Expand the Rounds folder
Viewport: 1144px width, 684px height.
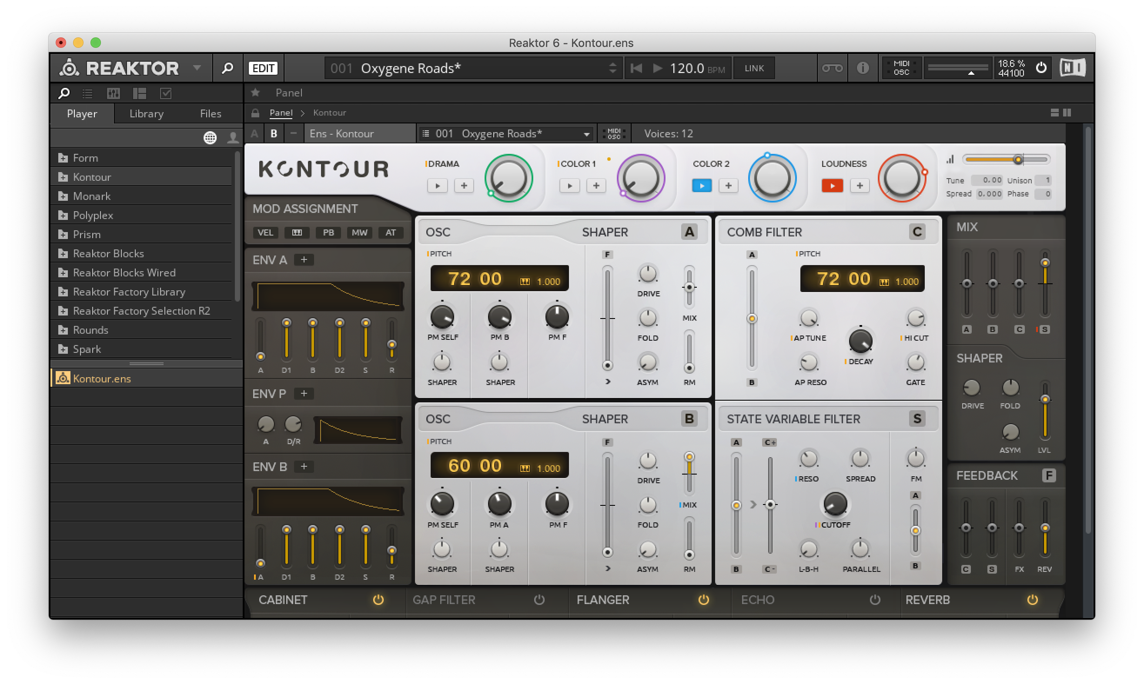(63, 330)
